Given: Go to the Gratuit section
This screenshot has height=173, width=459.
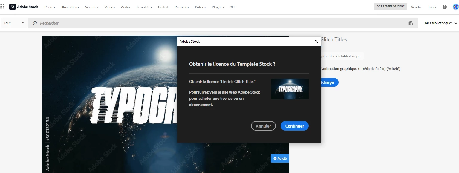Looking at the screenshot, I should (x=163, y=7).
